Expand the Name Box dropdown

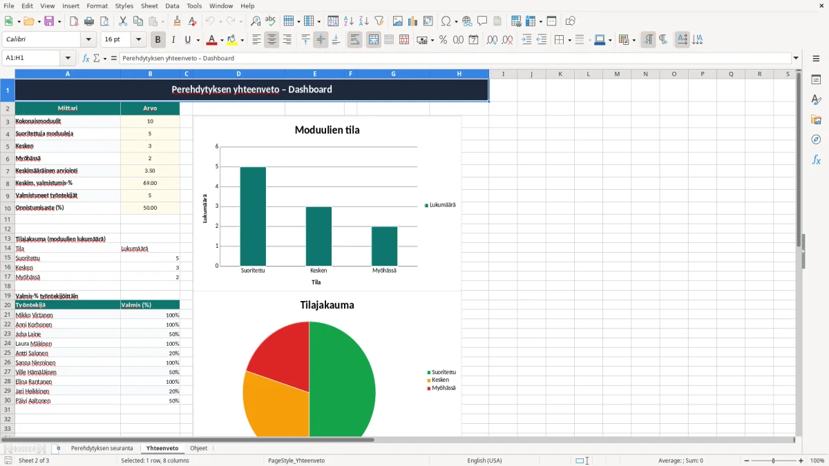tap(67, 58)
